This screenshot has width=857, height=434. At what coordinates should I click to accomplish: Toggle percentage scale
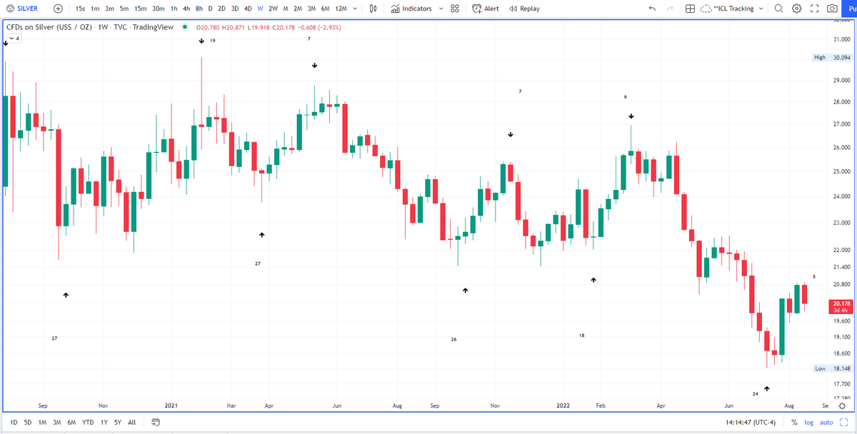click(793, 422)
